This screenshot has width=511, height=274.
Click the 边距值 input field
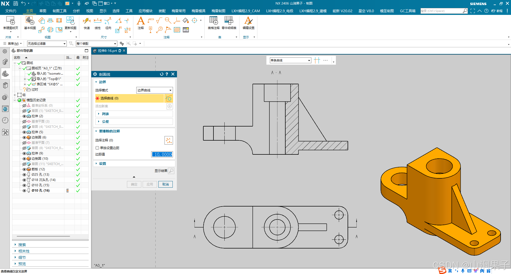pos(162,154)
